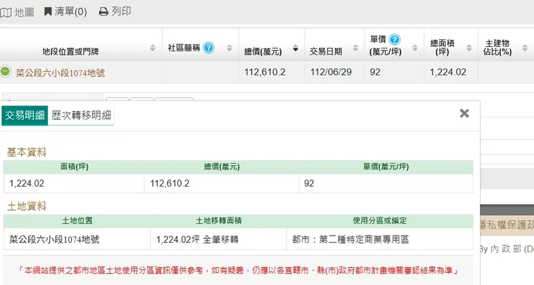Click the 使用分區或編定 column header
Image resolution: width=534 pixels, height=285 pixels.
[379, 221]
